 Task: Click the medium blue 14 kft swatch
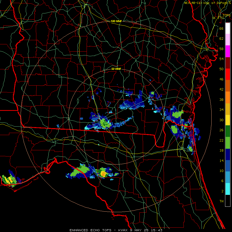[228, 166]
